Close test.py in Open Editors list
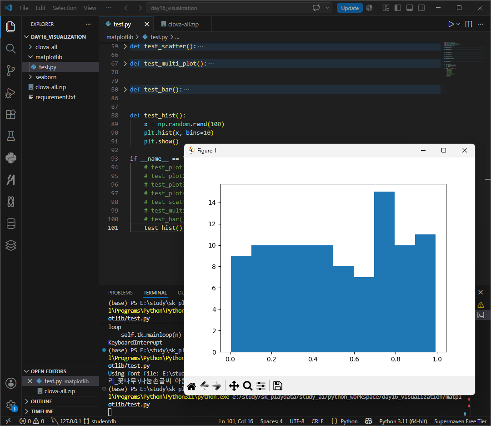The height and width of the screenshot is (426, 491). 30,381
